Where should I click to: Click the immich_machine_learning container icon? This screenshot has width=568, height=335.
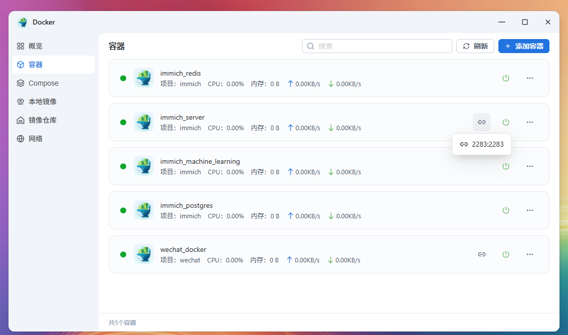click(x=144, y=166)
